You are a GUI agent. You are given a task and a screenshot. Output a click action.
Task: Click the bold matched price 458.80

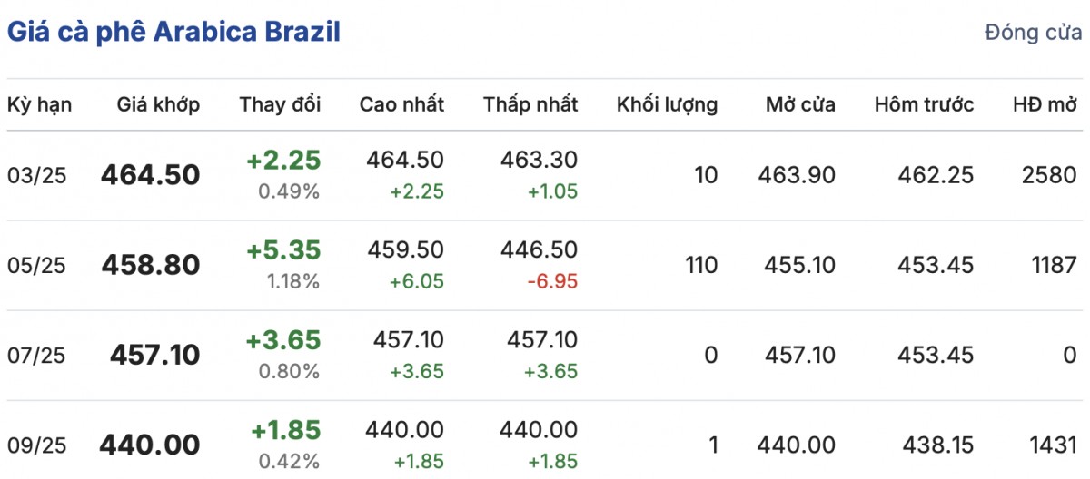(151, 265)
